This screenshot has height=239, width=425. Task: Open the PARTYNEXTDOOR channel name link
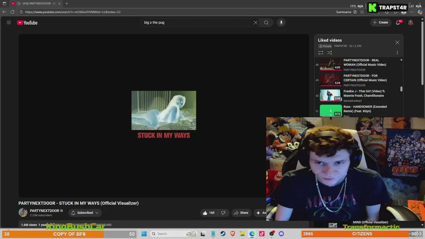tap(44, 211)
